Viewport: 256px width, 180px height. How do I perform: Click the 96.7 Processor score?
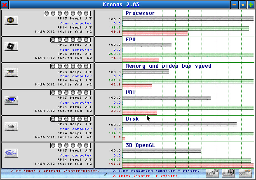(116, 28)
